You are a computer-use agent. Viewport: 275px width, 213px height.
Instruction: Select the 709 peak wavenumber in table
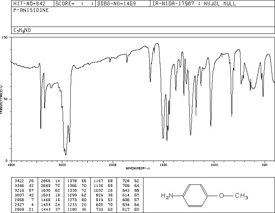126,186
